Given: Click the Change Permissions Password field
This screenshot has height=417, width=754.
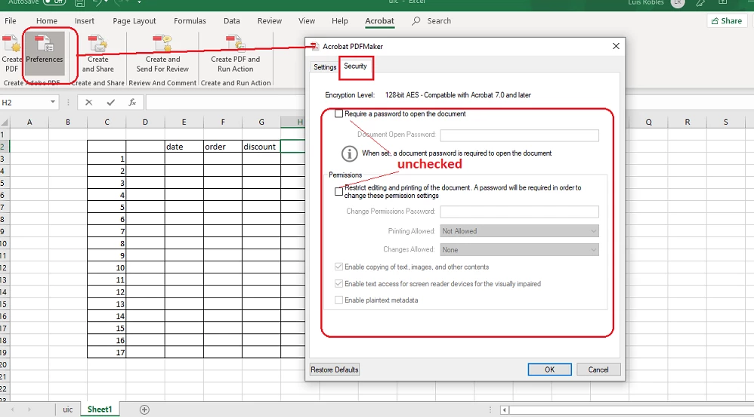Looking at the screenshot, I should [519, 212].
